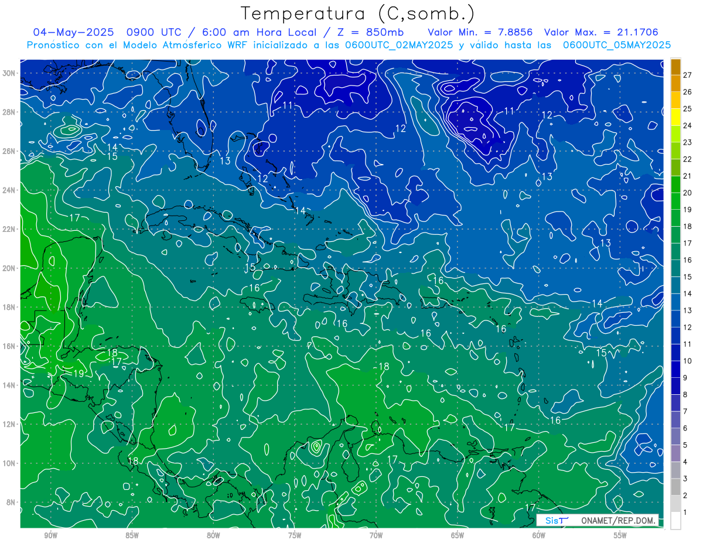Click the "21" label on the color scale
This screenshot has width=703, height=543.
click(x=687, y=176)
